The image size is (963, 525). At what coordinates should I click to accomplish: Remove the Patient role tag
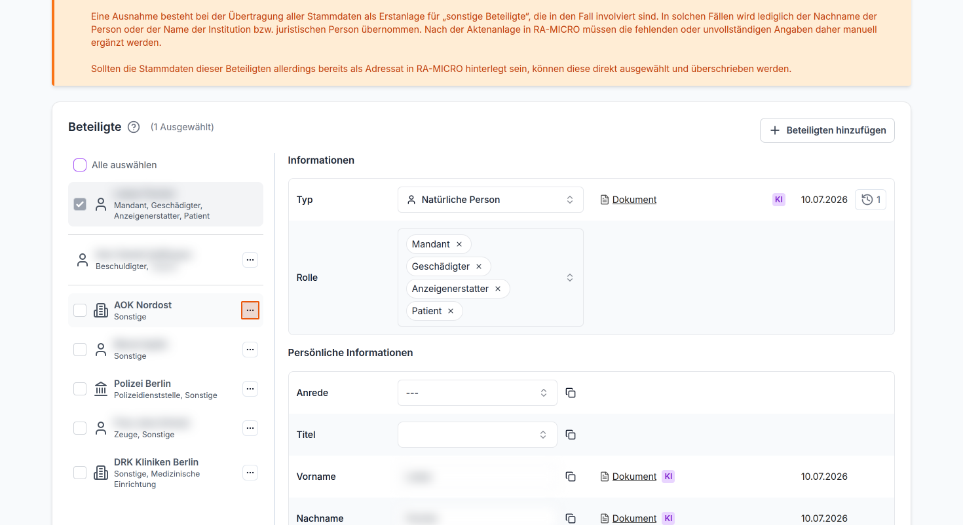451,311
